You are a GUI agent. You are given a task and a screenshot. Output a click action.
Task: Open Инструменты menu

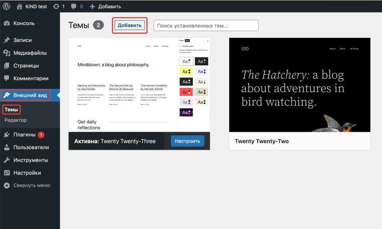31,160
